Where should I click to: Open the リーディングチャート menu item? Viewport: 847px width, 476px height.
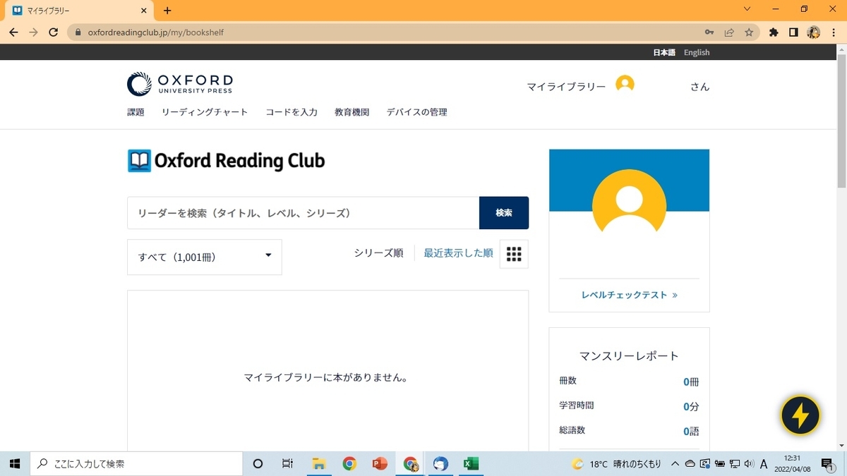[x=205, y=112]
